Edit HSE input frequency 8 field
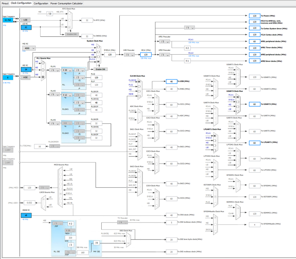Image resolution: width=296 pixels, height=259 pixels. 8,78
